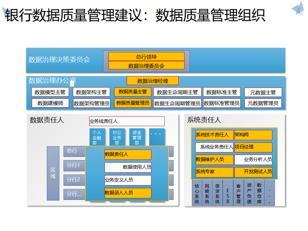The width and height of the screenshot is (308, 231).
Task: Select the 数据质量主管 yellow box
Action: 133,92
